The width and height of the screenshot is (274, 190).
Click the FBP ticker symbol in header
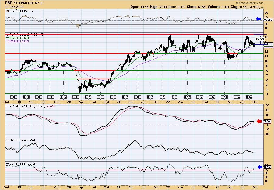click(x=8, y=3)
